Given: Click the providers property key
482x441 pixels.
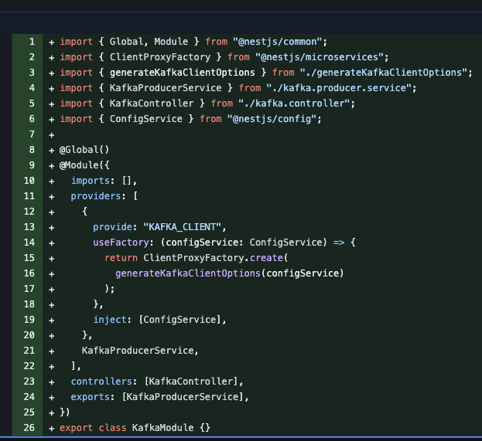Looking at the screenshot, I should 96,196.
